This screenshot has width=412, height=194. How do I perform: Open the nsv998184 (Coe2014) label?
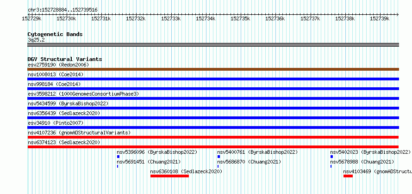coord(54,84)
